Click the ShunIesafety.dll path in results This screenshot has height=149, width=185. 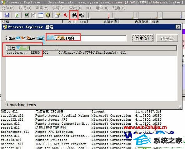click(92, 53)
